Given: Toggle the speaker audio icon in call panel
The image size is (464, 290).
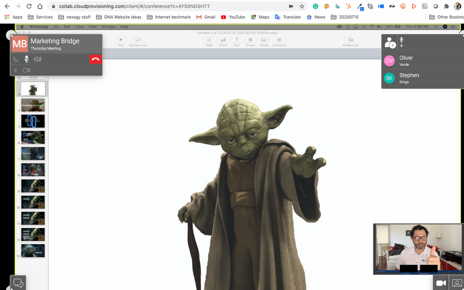Looking at the screenshot, I should coord(38,59).
